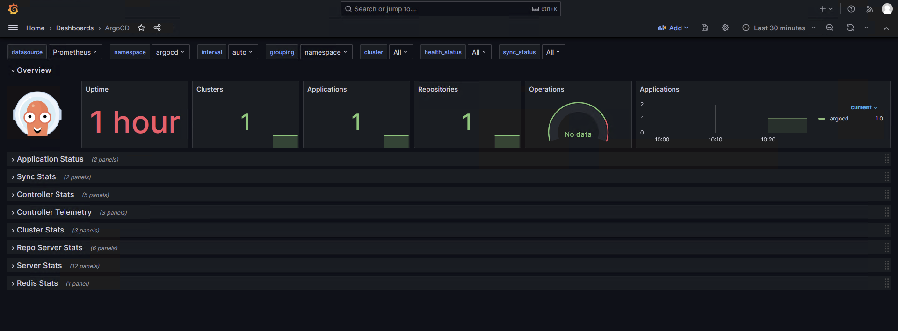The height and width of the screenshot is (331, 898).
Task: Open the interval auto dropdown
Action: [x=243, y=52]
